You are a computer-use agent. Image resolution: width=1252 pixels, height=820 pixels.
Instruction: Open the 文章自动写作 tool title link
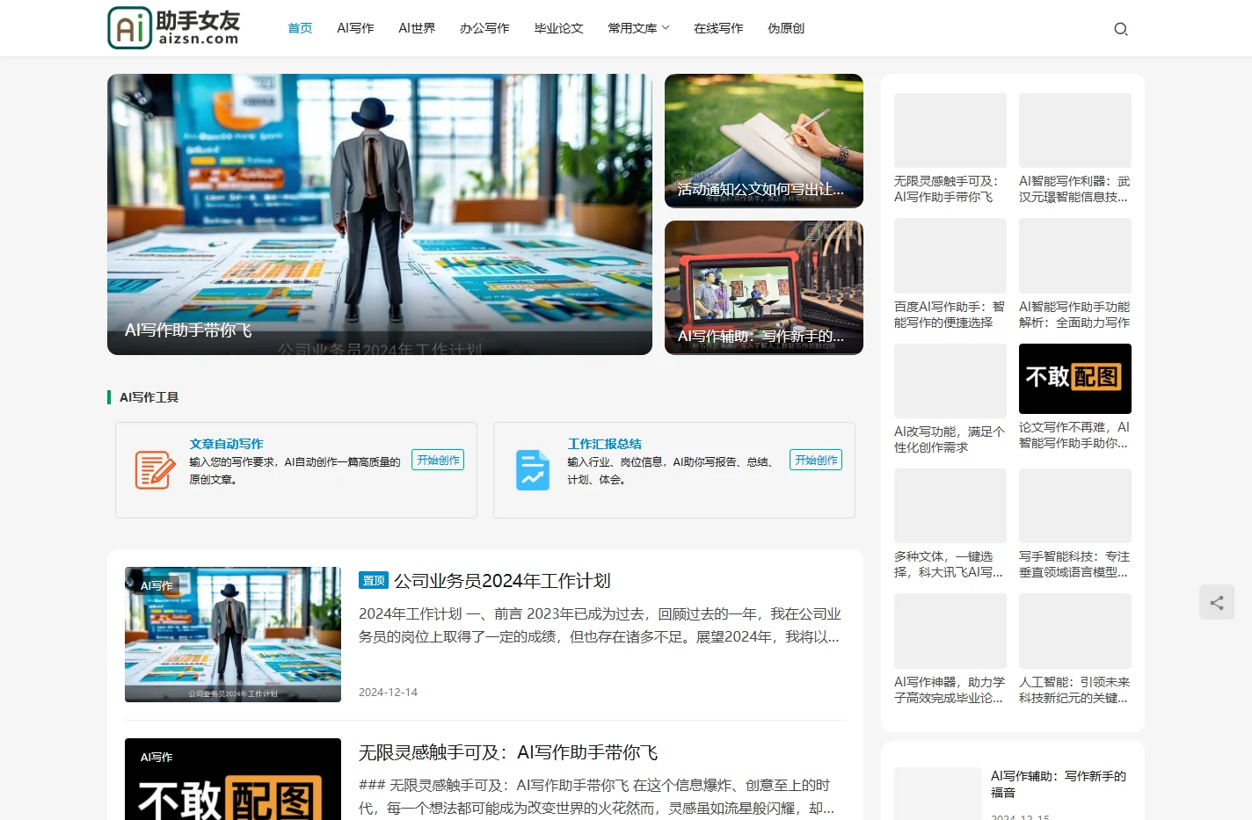pos(226,444)
